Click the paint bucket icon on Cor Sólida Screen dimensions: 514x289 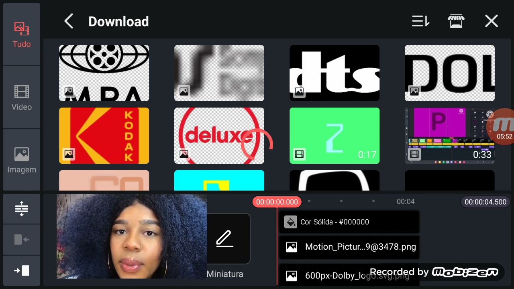pos(291,222)
